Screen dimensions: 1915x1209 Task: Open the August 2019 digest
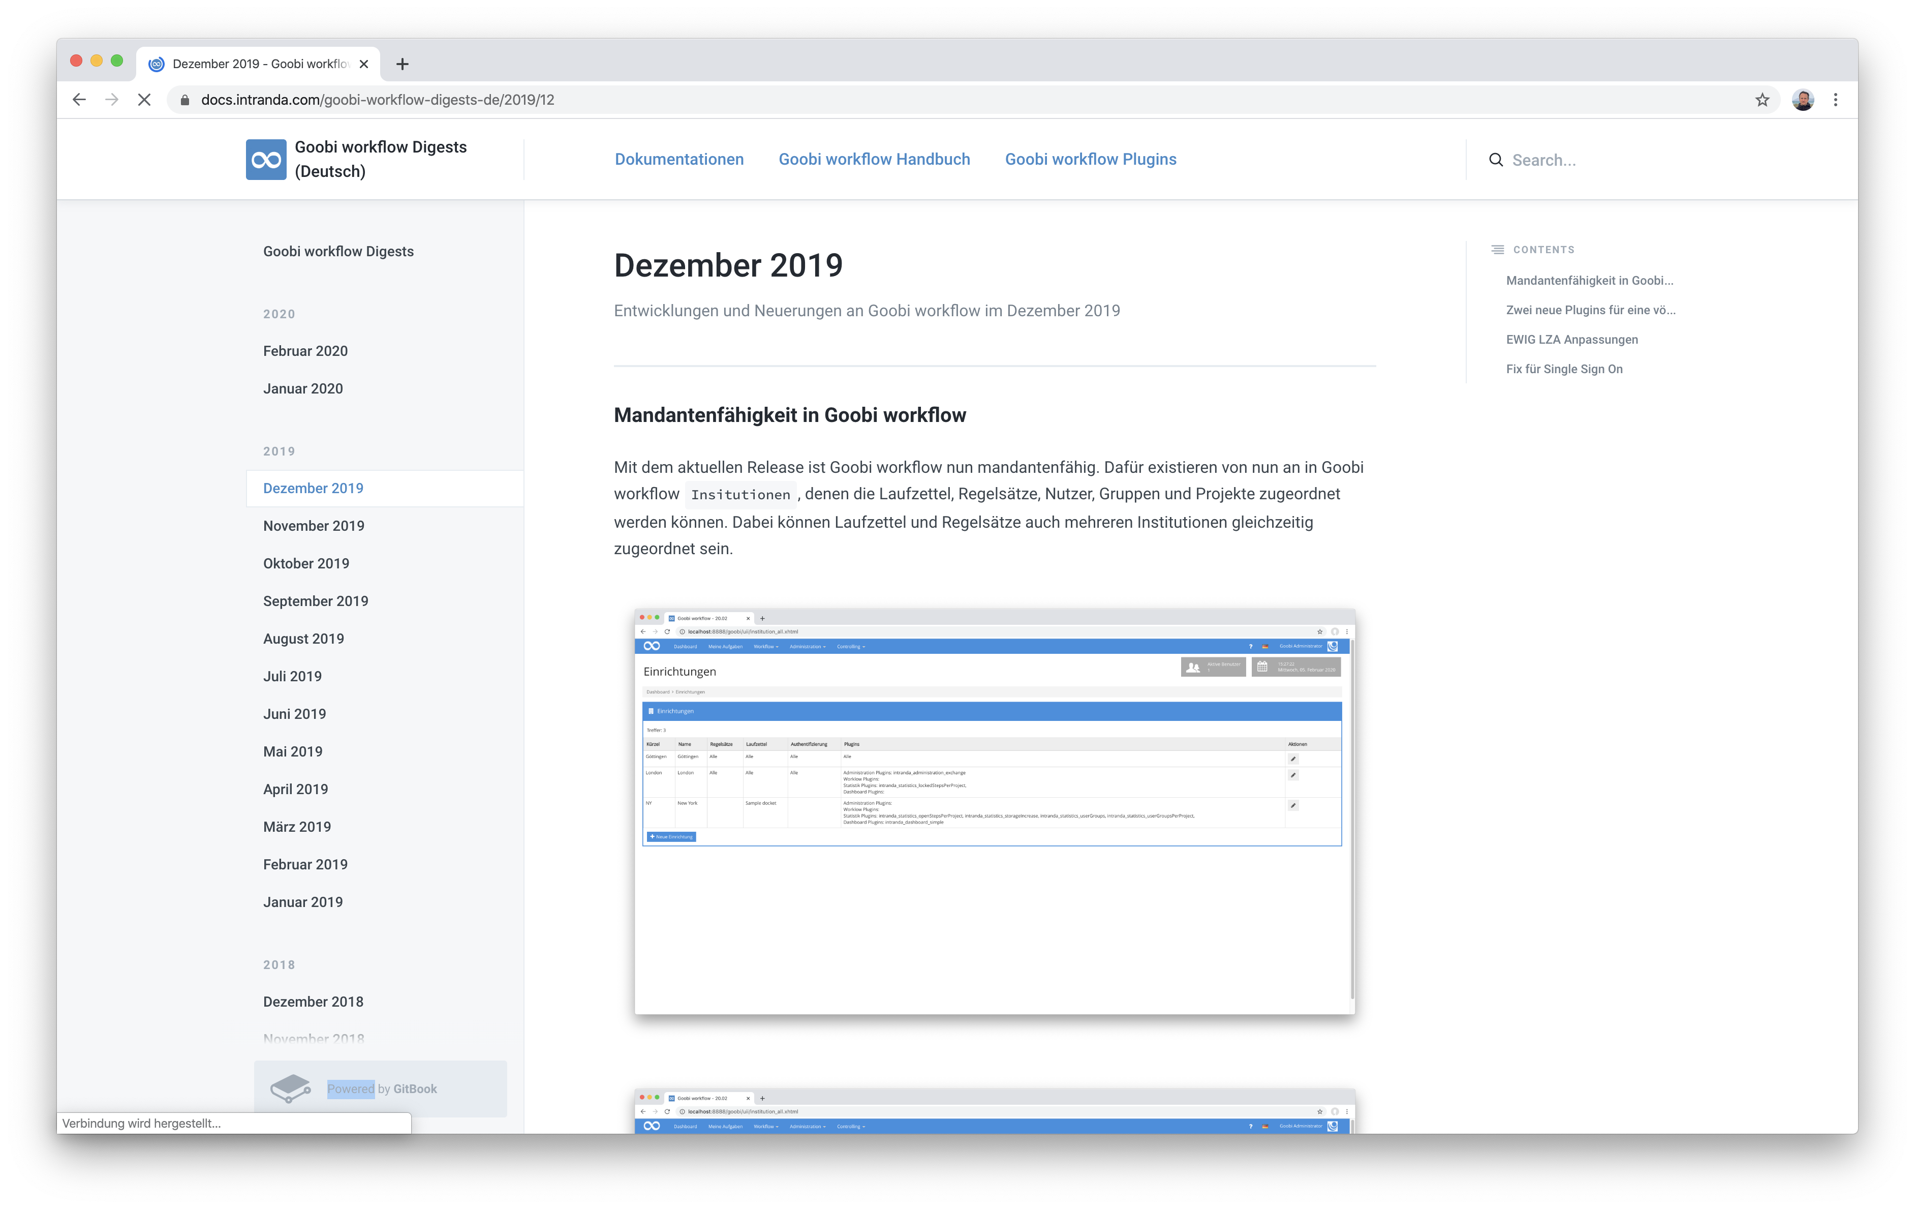[304, 639]
